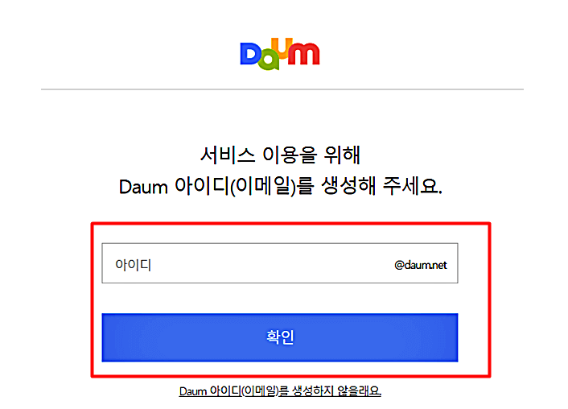Viewport: 568px width, 409px height.
Task: Click the green letter a in logo
Action: click(x=270, y=59)
